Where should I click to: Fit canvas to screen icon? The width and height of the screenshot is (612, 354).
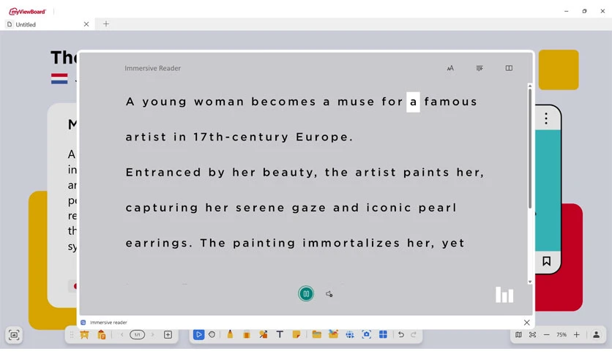point(532,334)
